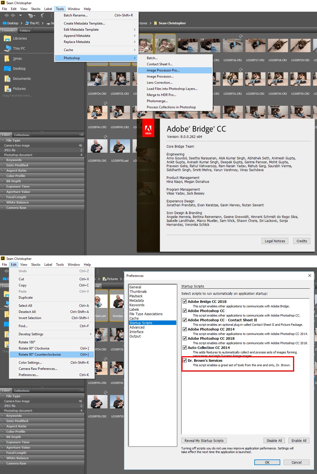This screenshot has height=474, width=317.
Task: Click the Return to Photoshop boomerang icon
Action: (x=42, y=15)
